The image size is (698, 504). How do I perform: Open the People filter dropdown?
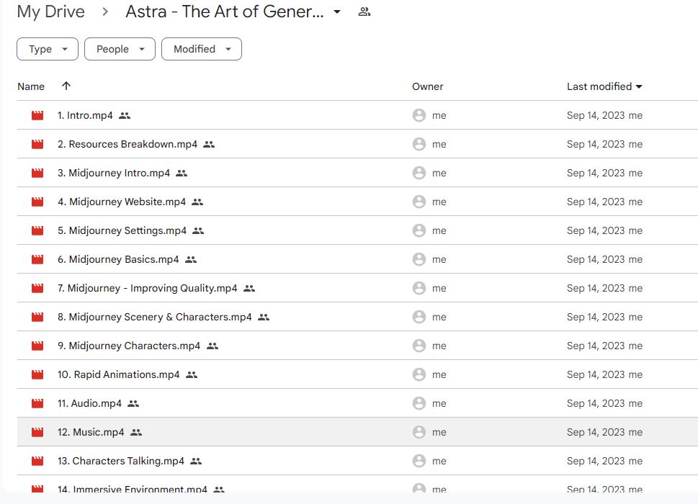point(120,49)
